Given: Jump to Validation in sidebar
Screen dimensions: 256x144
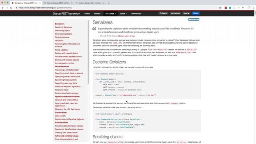Looking at the screenshot, I should (59, 40).
